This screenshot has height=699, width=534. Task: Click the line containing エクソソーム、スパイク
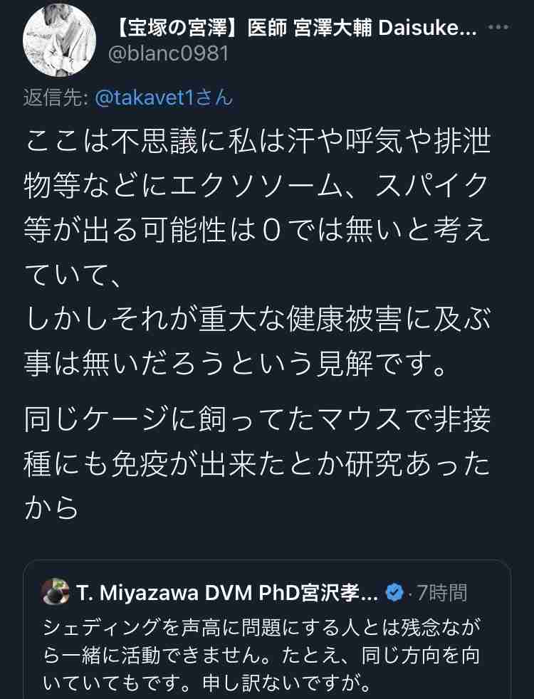point(258,186)
